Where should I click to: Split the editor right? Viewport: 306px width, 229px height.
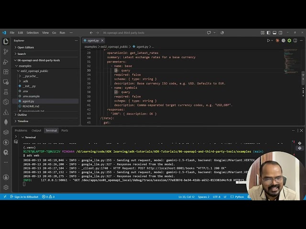tap(295, 41)
